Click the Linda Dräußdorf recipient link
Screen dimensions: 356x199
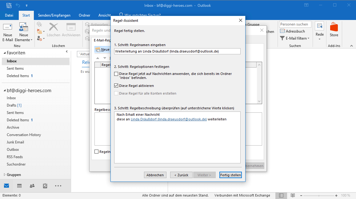click(x=169, y=119)
